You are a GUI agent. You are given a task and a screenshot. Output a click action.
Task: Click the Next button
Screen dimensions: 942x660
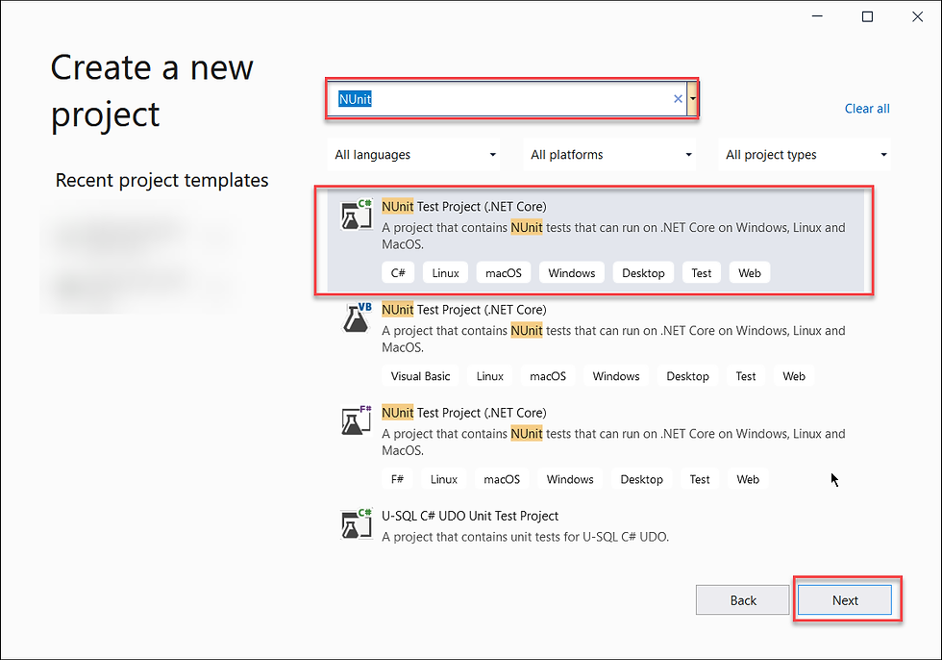[x=845, y=600]
